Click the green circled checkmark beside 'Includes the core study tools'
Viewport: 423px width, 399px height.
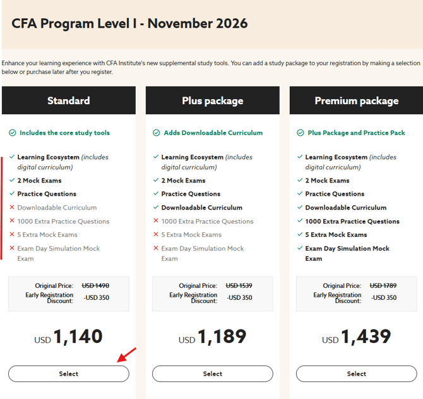pos(12,133)
